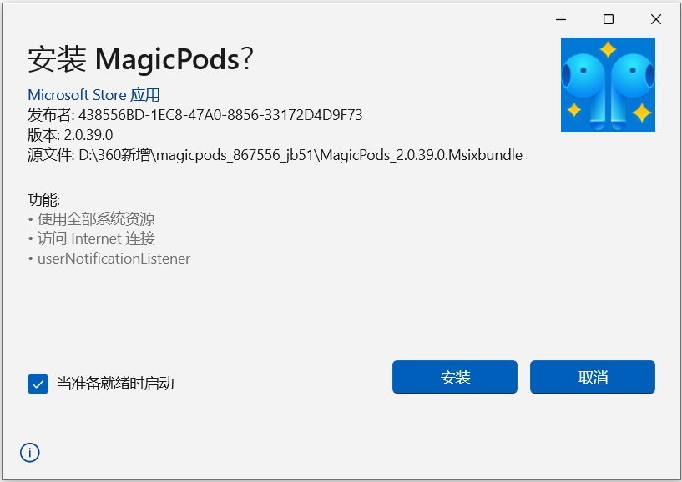Click the blue earbuds thumbnail graphic
The height and width of the screenshot is (482, 682).
pos(609,84)
